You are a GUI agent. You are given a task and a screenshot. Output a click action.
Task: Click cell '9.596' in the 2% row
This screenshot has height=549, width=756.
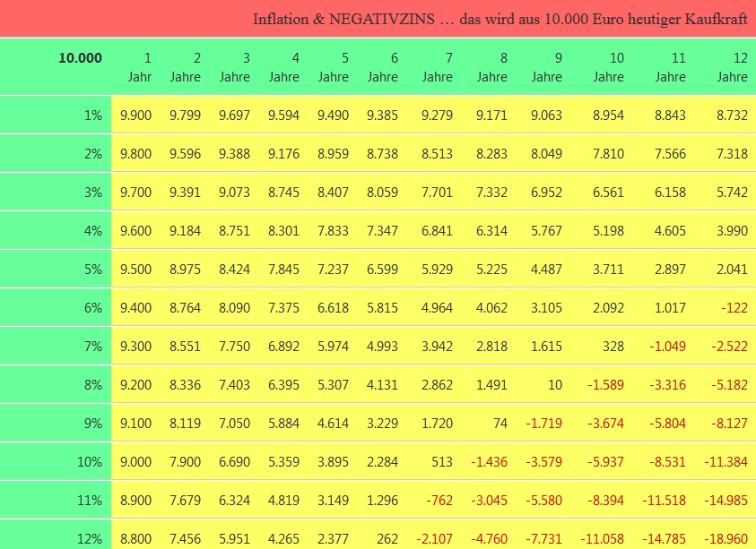(x=185, y=154)
